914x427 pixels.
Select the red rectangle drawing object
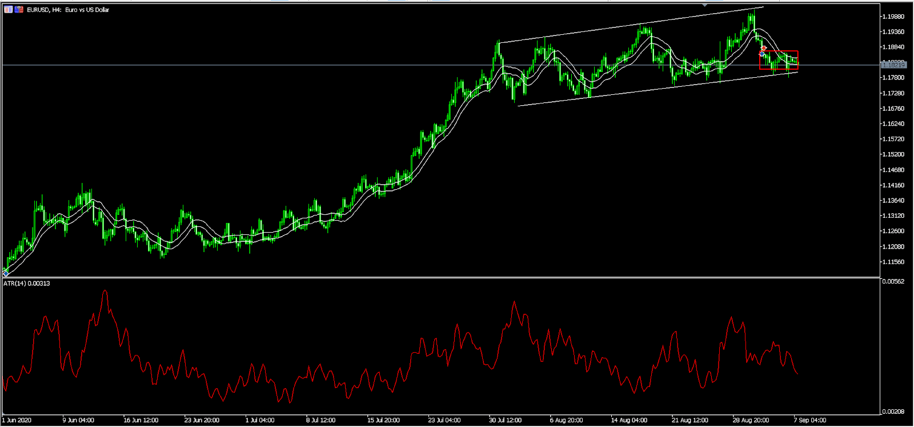coord(779,51)
